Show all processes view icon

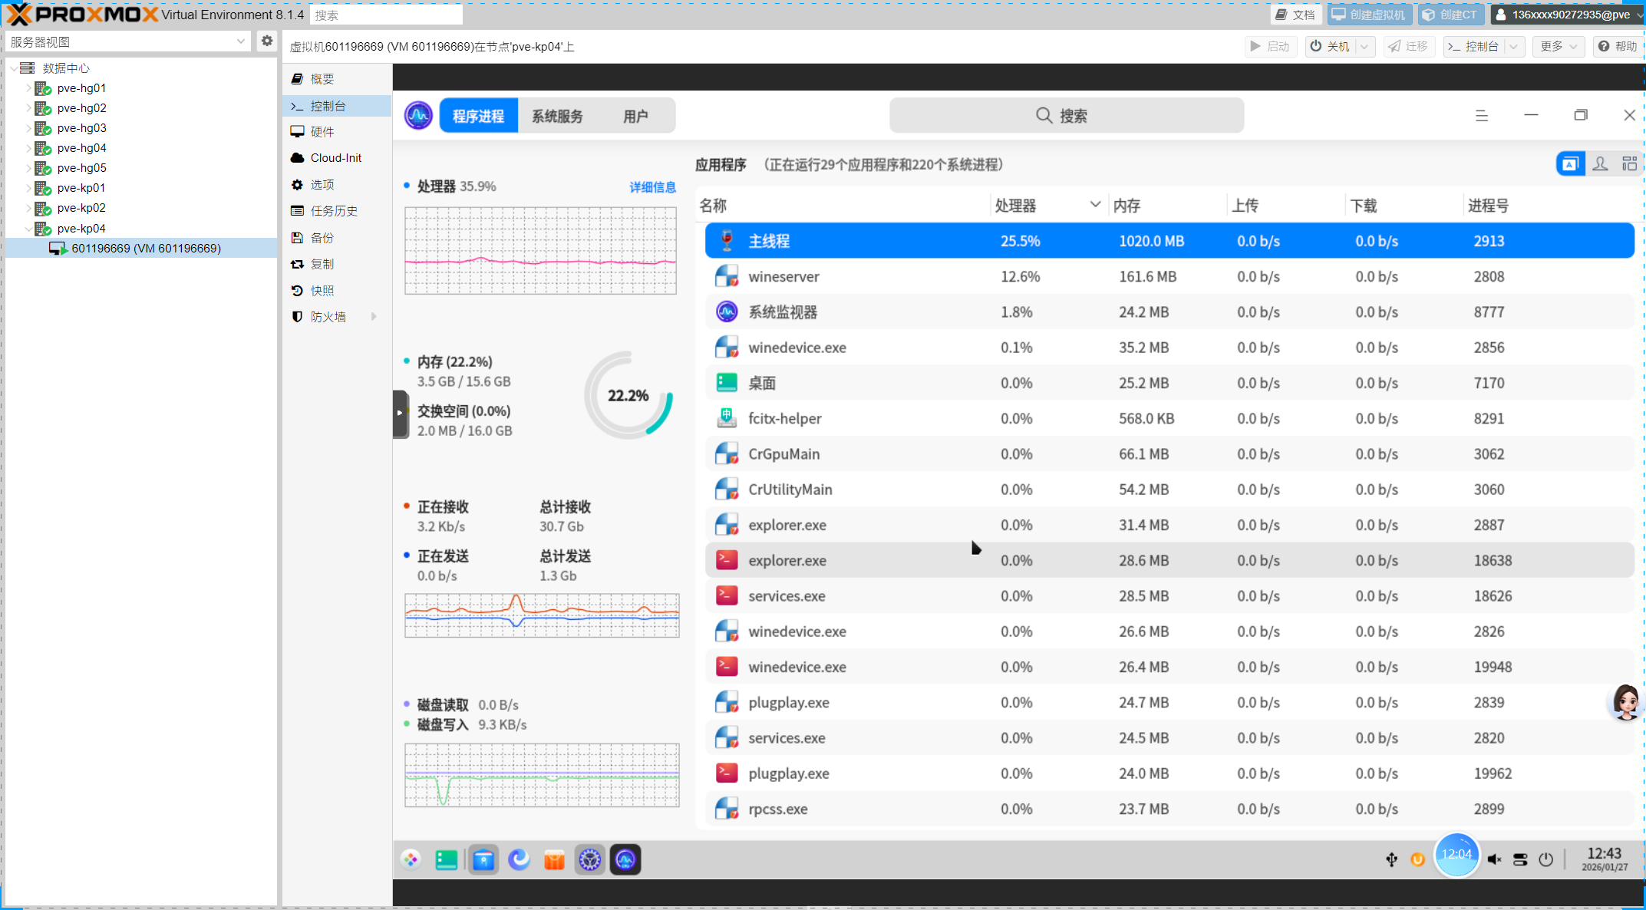[x=1629, y=164]
